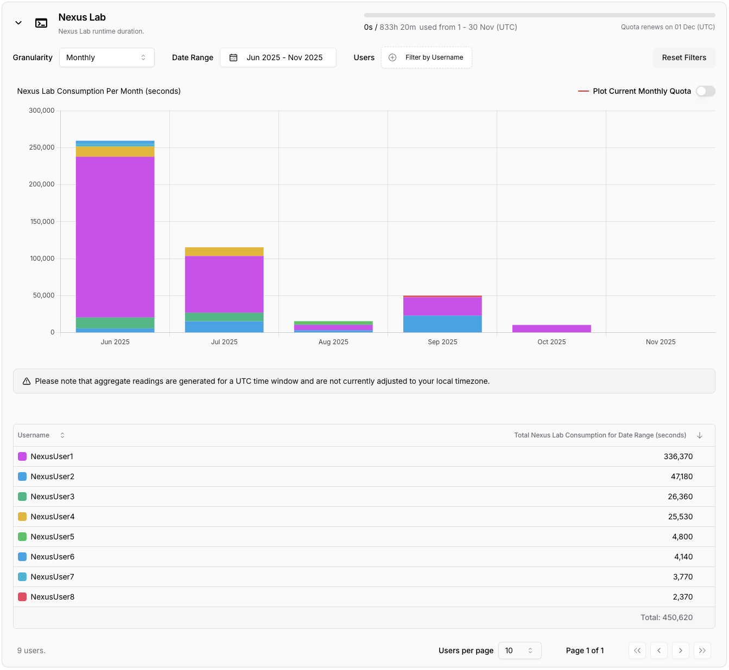Jump to the last page of users
This screenshot has height=670, width=729.
702,650
